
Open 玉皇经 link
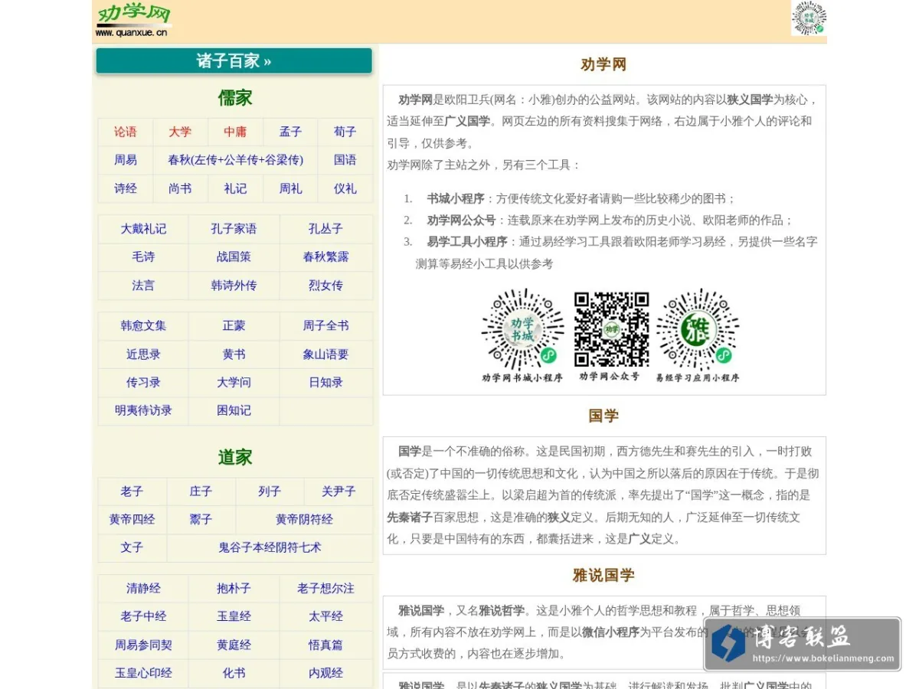tap(234, 616)
